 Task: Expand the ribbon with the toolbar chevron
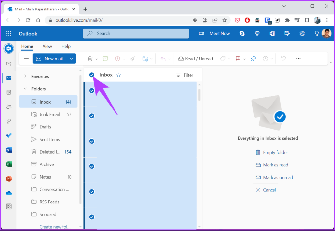point(331,62)
